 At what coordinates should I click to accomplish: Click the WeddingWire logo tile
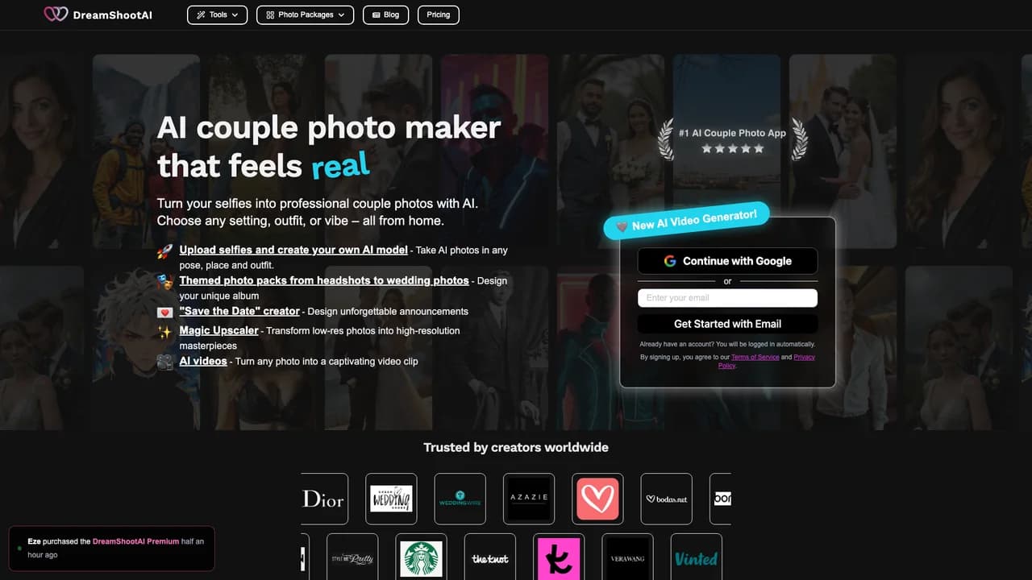(460, 499)
